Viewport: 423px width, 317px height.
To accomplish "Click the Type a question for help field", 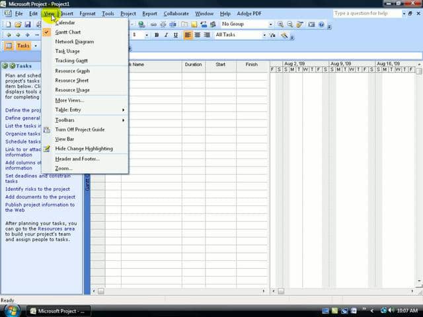I will coord(367,13).
